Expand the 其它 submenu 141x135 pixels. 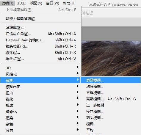pyautogui.click(x=40, y=131)
